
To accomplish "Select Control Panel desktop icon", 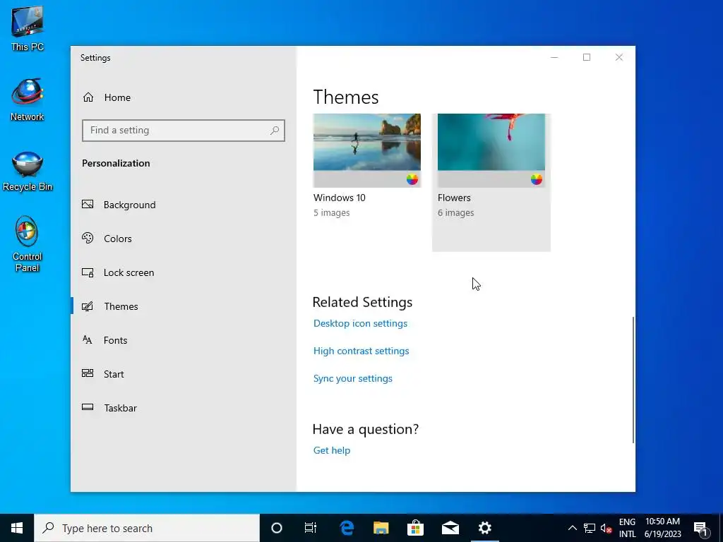I will (28, 244).
